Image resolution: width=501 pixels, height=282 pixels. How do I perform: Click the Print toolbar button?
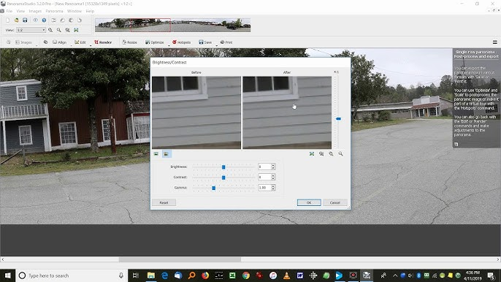tap(226, 42)
